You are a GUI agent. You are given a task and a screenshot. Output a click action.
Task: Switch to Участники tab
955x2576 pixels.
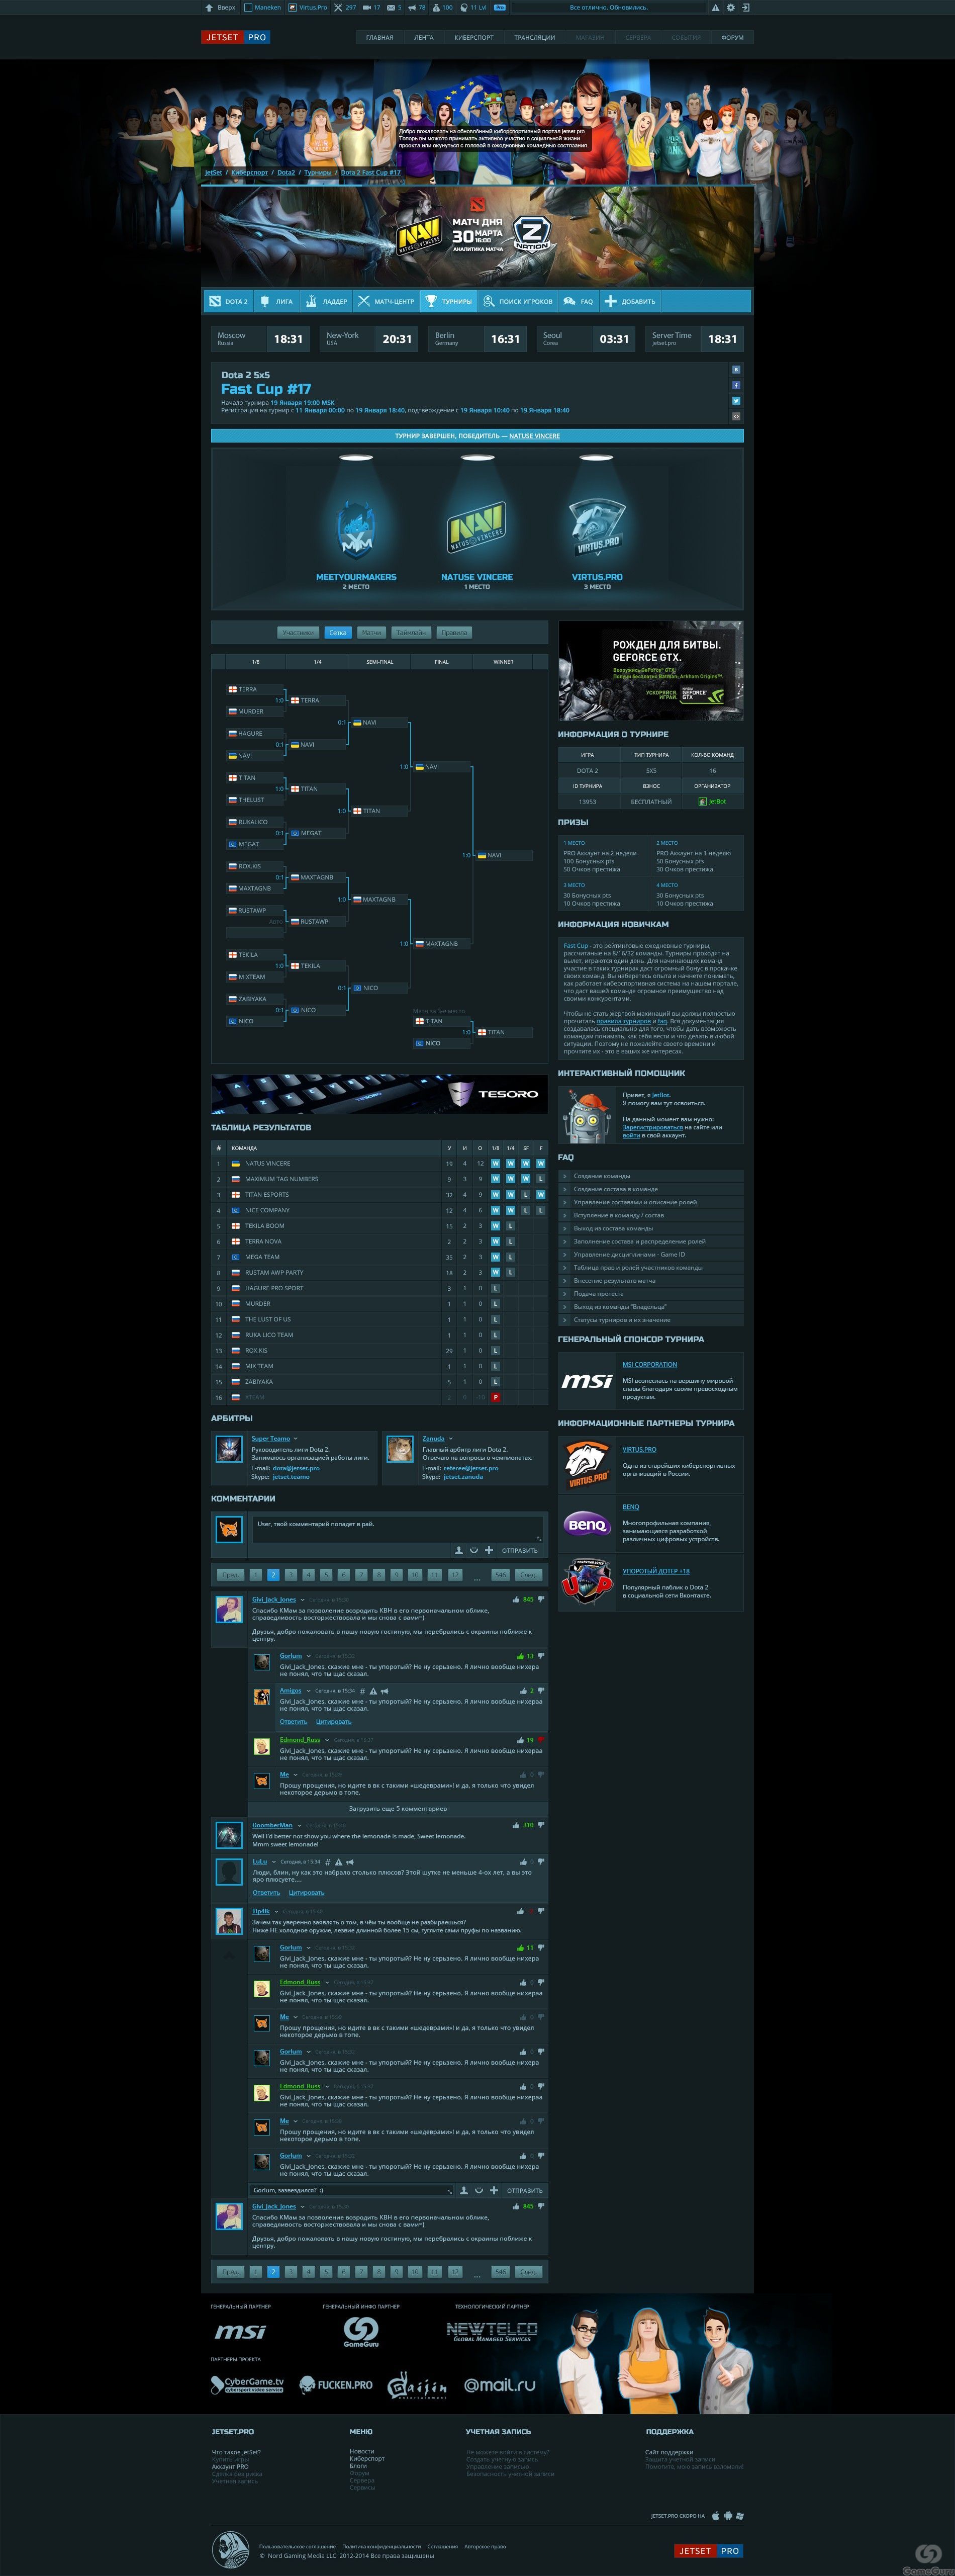[x=298, y=632]
